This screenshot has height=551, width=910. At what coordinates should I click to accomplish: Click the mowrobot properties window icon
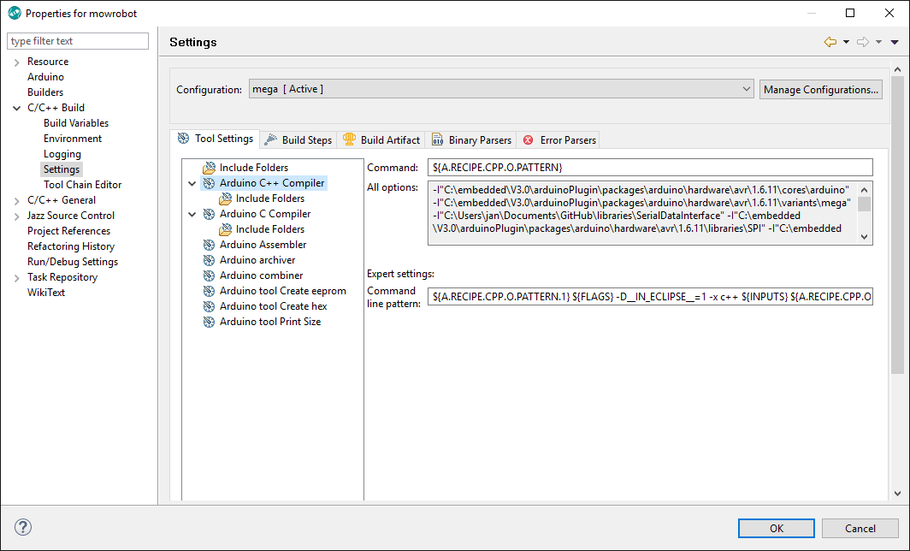tap(15, 13)
